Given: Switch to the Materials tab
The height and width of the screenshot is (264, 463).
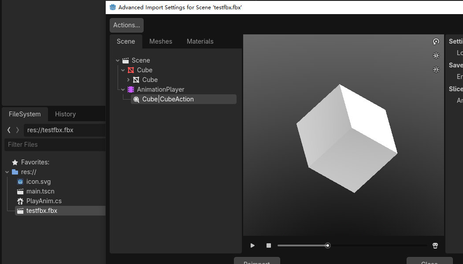Looking at the screenshot, I should [x=200, y=41].
